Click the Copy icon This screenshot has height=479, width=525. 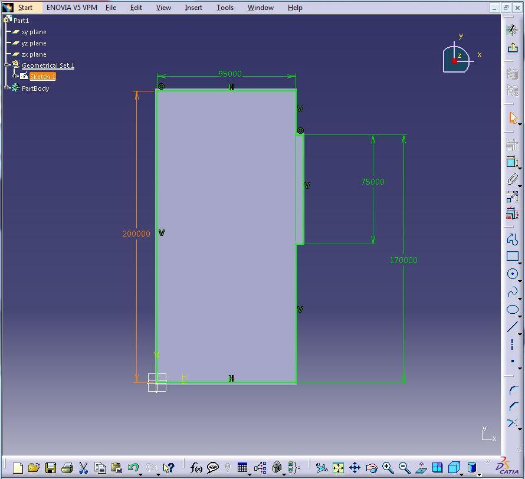tap(100, 468)
